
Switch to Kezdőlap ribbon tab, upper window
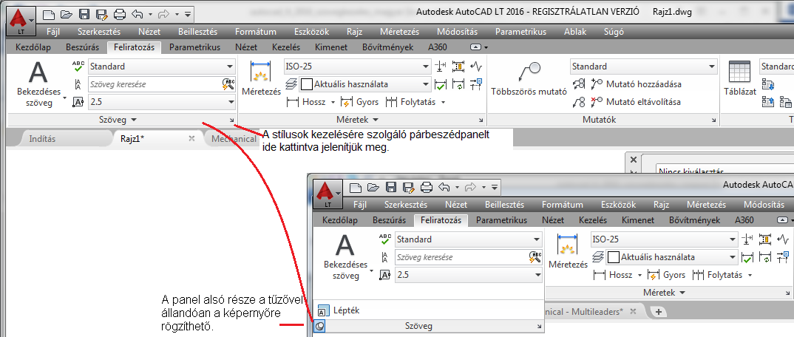click(33, 47)
